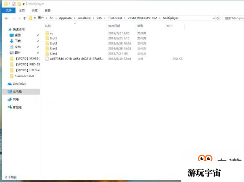Expand the chevron after SKS breadcrumb
244x182 pixels.
coord(105,18)
